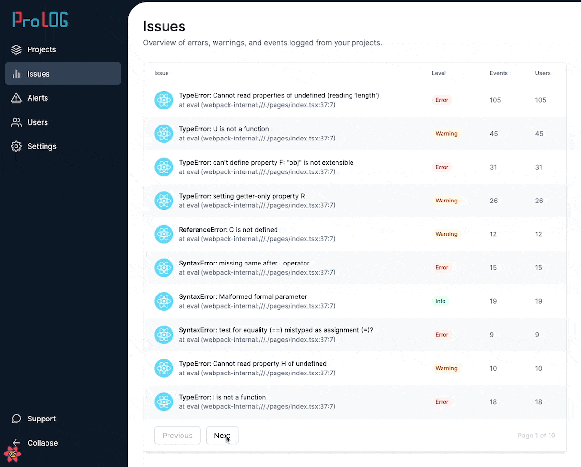Click React icon beside 'U is not a function'
The height and width of the screenshot is (467, 581).
[164, 134]
